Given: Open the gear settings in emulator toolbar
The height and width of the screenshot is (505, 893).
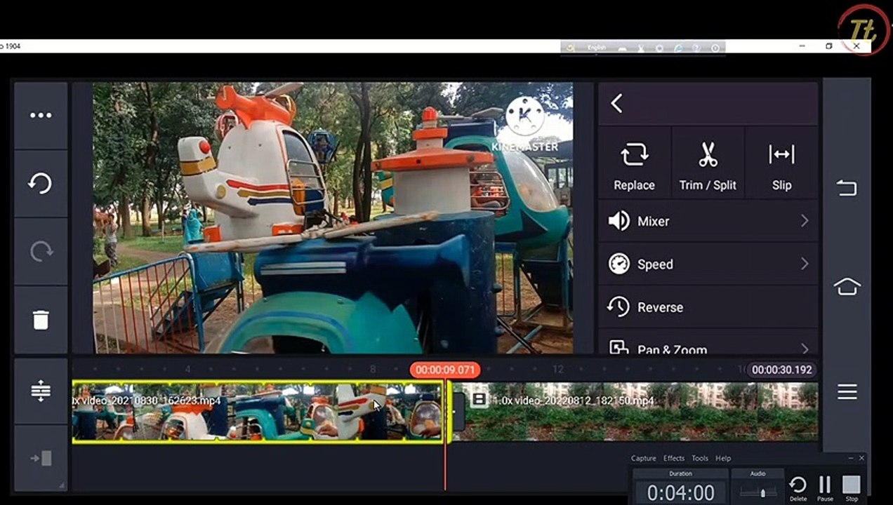Looking at the screenshot, I should point(659,48).
